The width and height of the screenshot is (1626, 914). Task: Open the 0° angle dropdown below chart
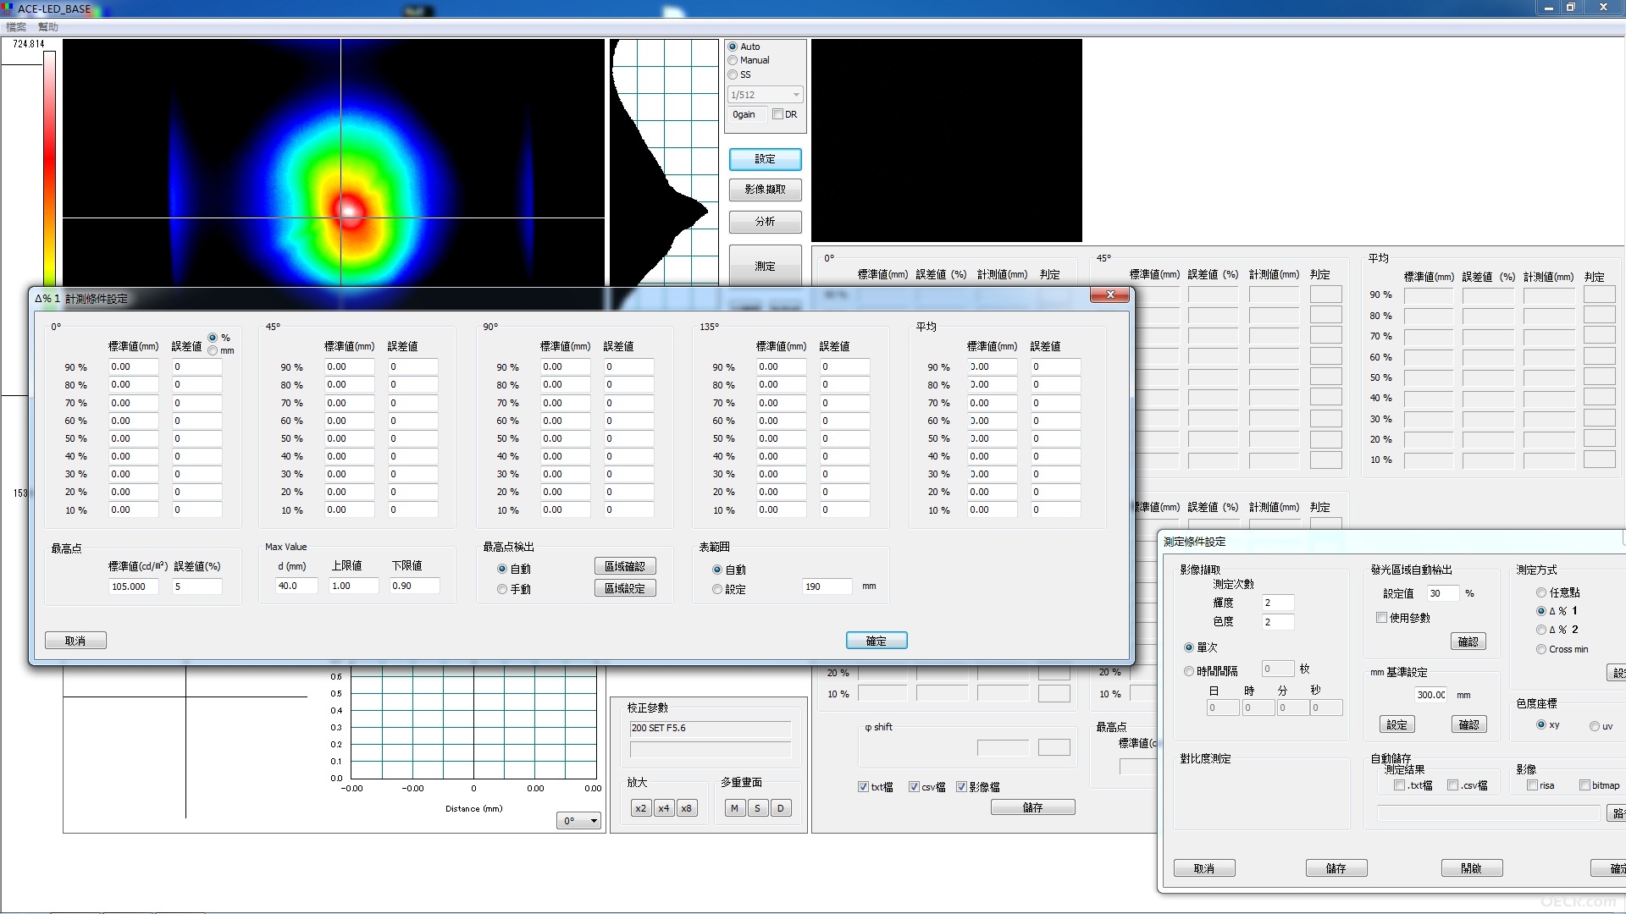click(579, 821)
